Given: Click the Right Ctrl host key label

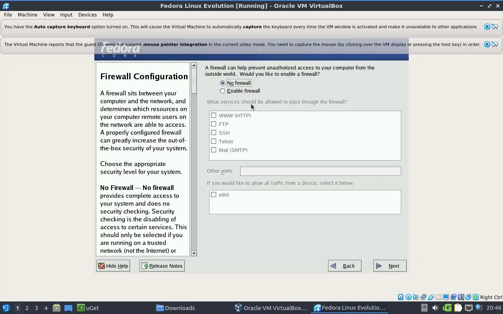Looking at the screenshot, I should click(491, 297).
